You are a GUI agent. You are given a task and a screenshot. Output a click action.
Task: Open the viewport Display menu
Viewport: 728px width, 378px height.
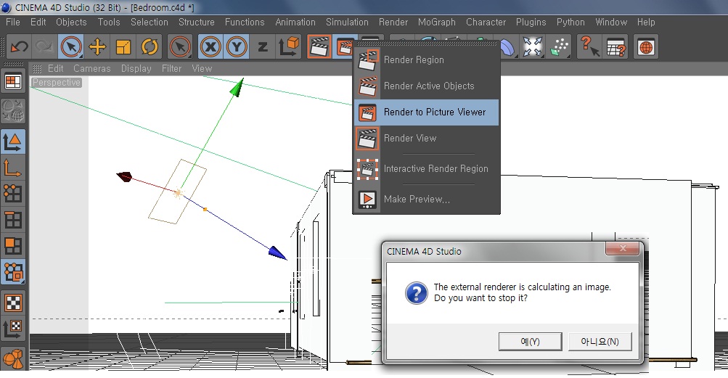[x=136, y=69]
